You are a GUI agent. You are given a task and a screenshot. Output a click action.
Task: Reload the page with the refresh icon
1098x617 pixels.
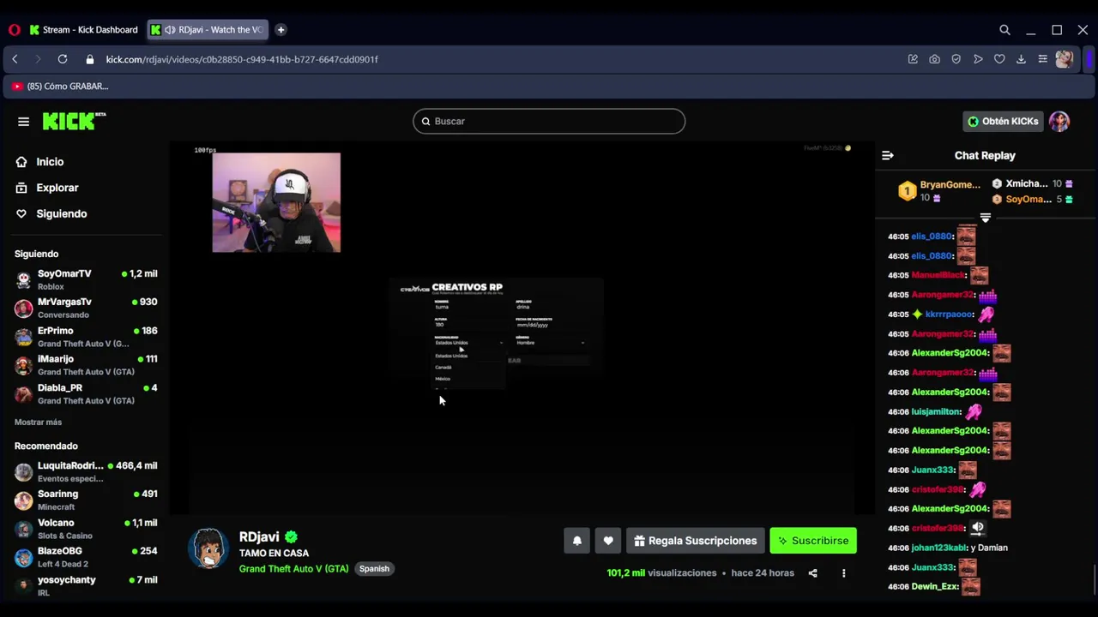pos(63,59)
